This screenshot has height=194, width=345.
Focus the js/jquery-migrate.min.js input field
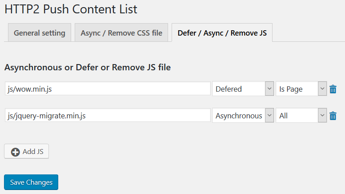(x=108, y=116)
